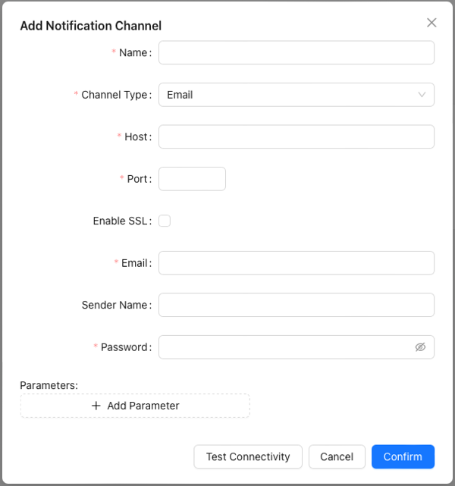Open the Channel Type combo box showing Email
The width and height of the screenshot is (455, 486).
pos(297,95)
